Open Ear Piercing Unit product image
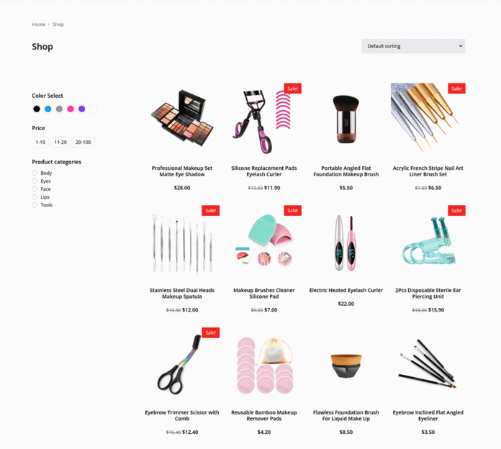501x449 pixels. pyautogui.click(x=428, y=241)
